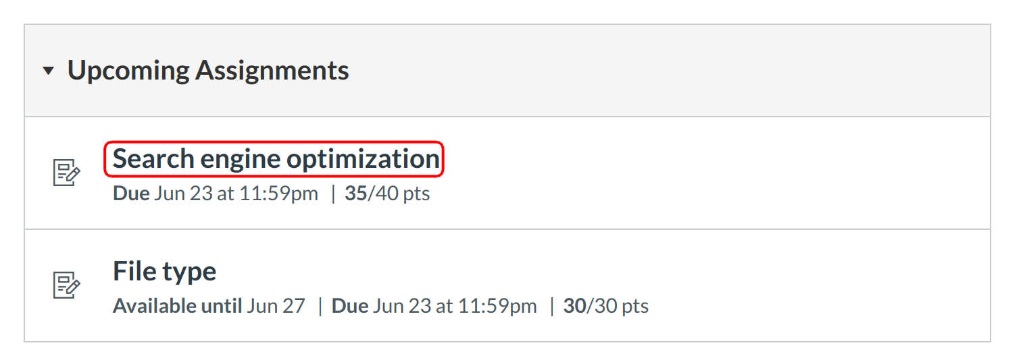This screenshot has height=364, width=1023.
Task: Click the 11:59pm time in Search engine optimization row
Action: (280, 194)
